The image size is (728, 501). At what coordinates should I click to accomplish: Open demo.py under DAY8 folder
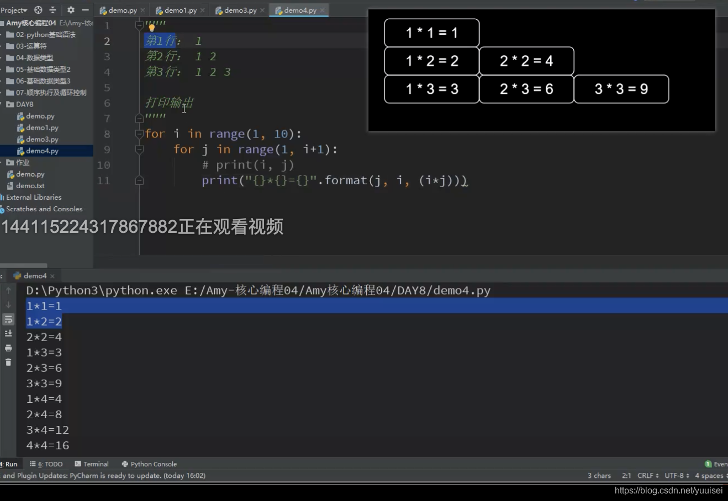point(36,116)
